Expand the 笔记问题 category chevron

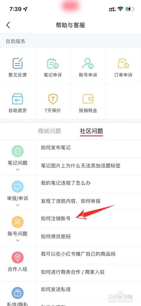pos(17,170)
